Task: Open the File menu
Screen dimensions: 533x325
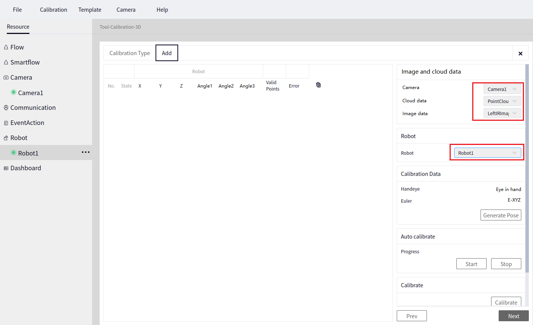Action: click(x=17, y=10)
